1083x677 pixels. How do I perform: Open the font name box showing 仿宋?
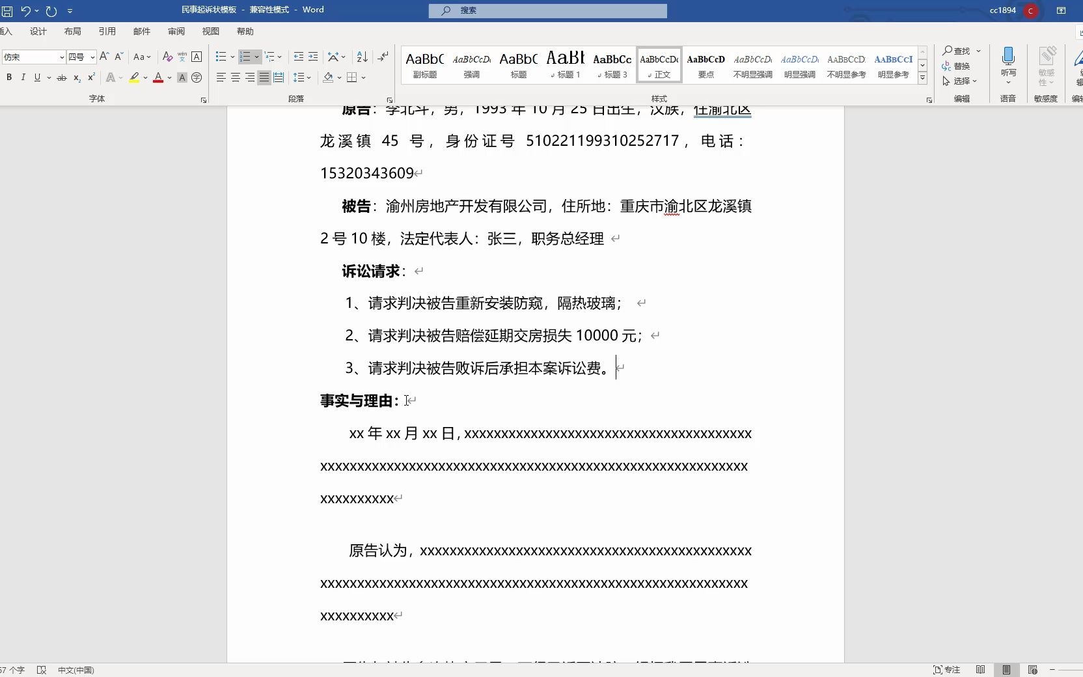pos(34,57)
